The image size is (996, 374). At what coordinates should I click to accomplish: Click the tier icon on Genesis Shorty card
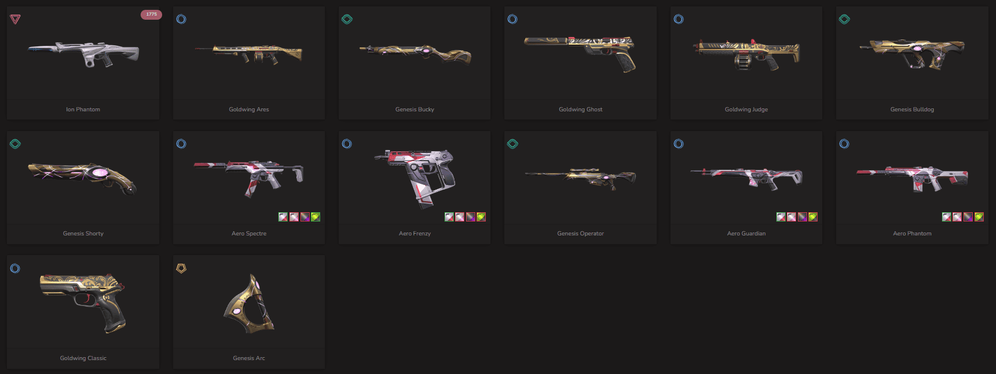tap(15, 144)
